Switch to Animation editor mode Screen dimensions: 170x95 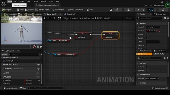(x=139, y=10)
